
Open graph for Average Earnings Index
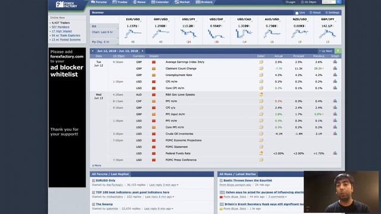coord(335,62)
